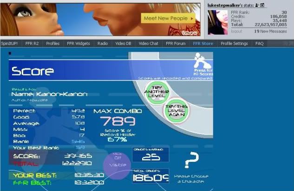Click the question mark character icon

click(191, 161)
